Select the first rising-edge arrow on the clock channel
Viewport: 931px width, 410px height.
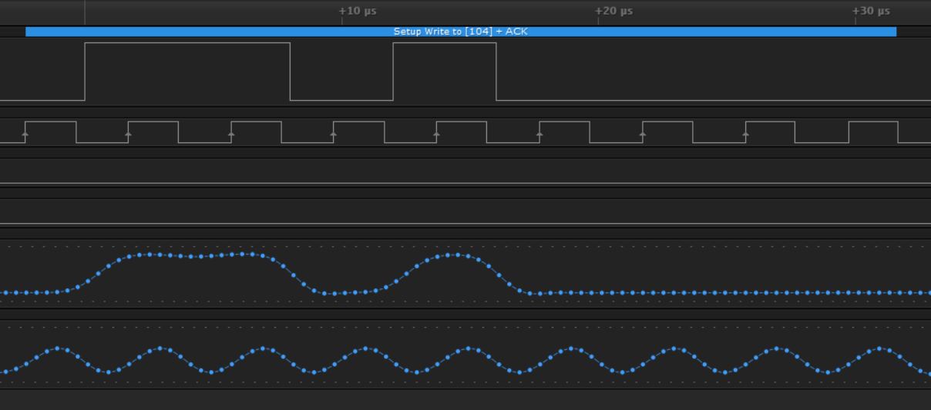[25, 135]
